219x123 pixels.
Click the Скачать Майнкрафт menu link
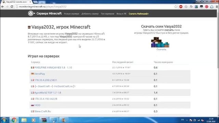[139, 14]
